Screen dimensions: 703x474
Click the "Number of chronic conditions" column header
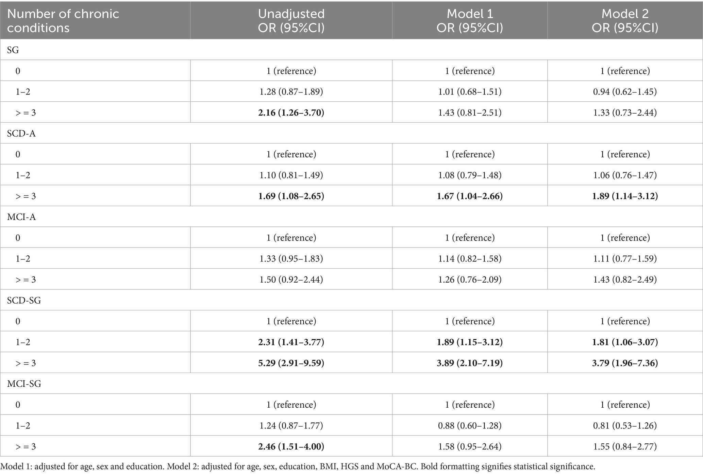63,20
